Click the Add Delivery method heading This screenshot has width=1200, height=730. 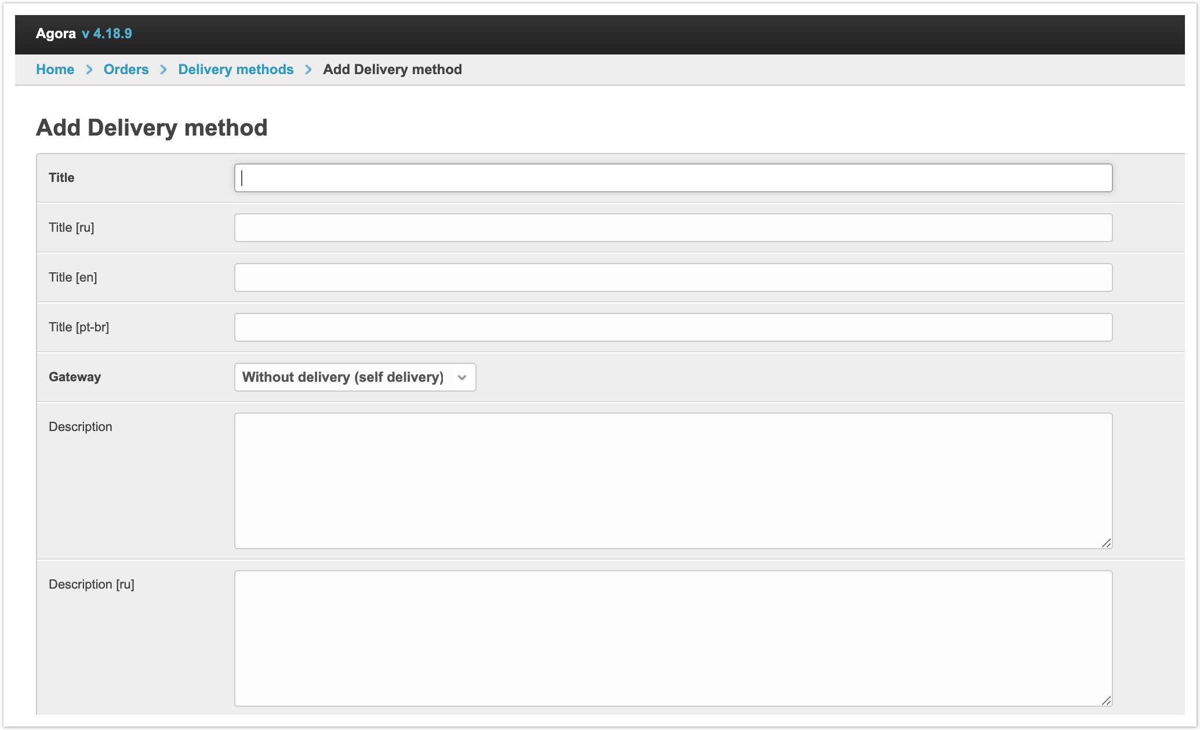152,128
